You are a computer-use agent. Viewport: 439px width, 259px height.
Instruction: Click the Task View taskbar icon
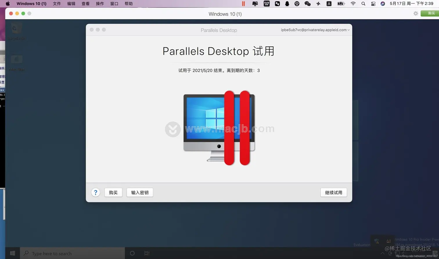(x=147, y=253)
